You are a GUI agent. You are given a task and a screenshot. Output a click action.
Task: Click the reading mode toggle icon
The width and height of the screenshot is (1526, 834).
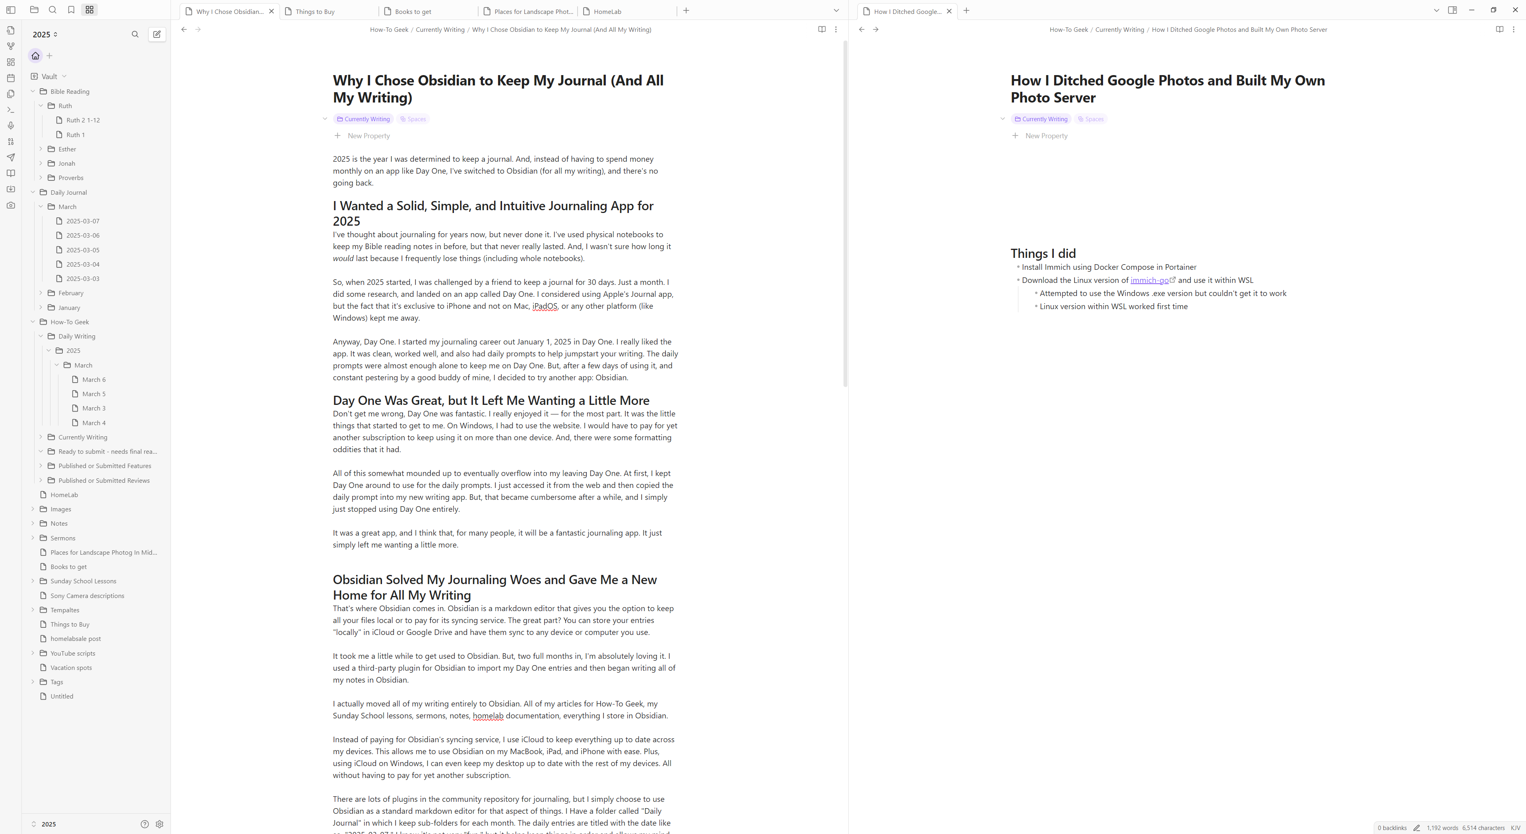pyautogui.click(x=822, y=29)
